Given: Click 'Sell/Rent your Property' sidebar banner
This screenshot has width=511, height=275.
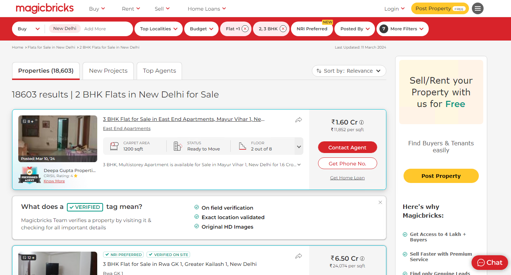Looking at the screenshot, I should tap(441, 92).
